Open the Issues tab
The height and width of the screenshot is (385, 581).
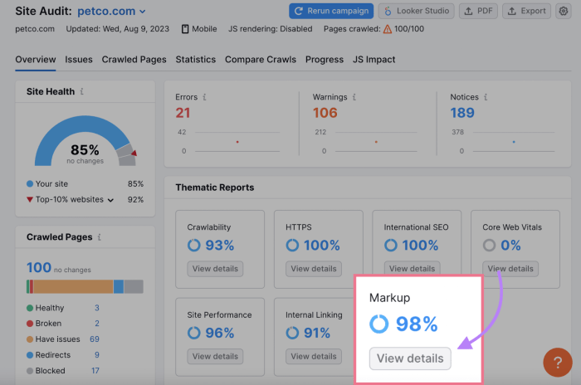point(79,60)
